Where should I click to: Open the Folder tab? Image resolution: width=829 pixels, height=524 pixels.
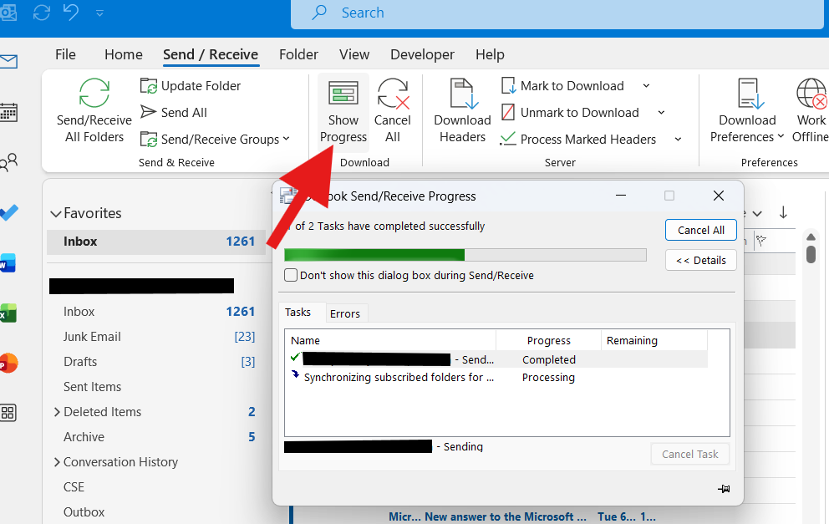(x=298, y=54)
